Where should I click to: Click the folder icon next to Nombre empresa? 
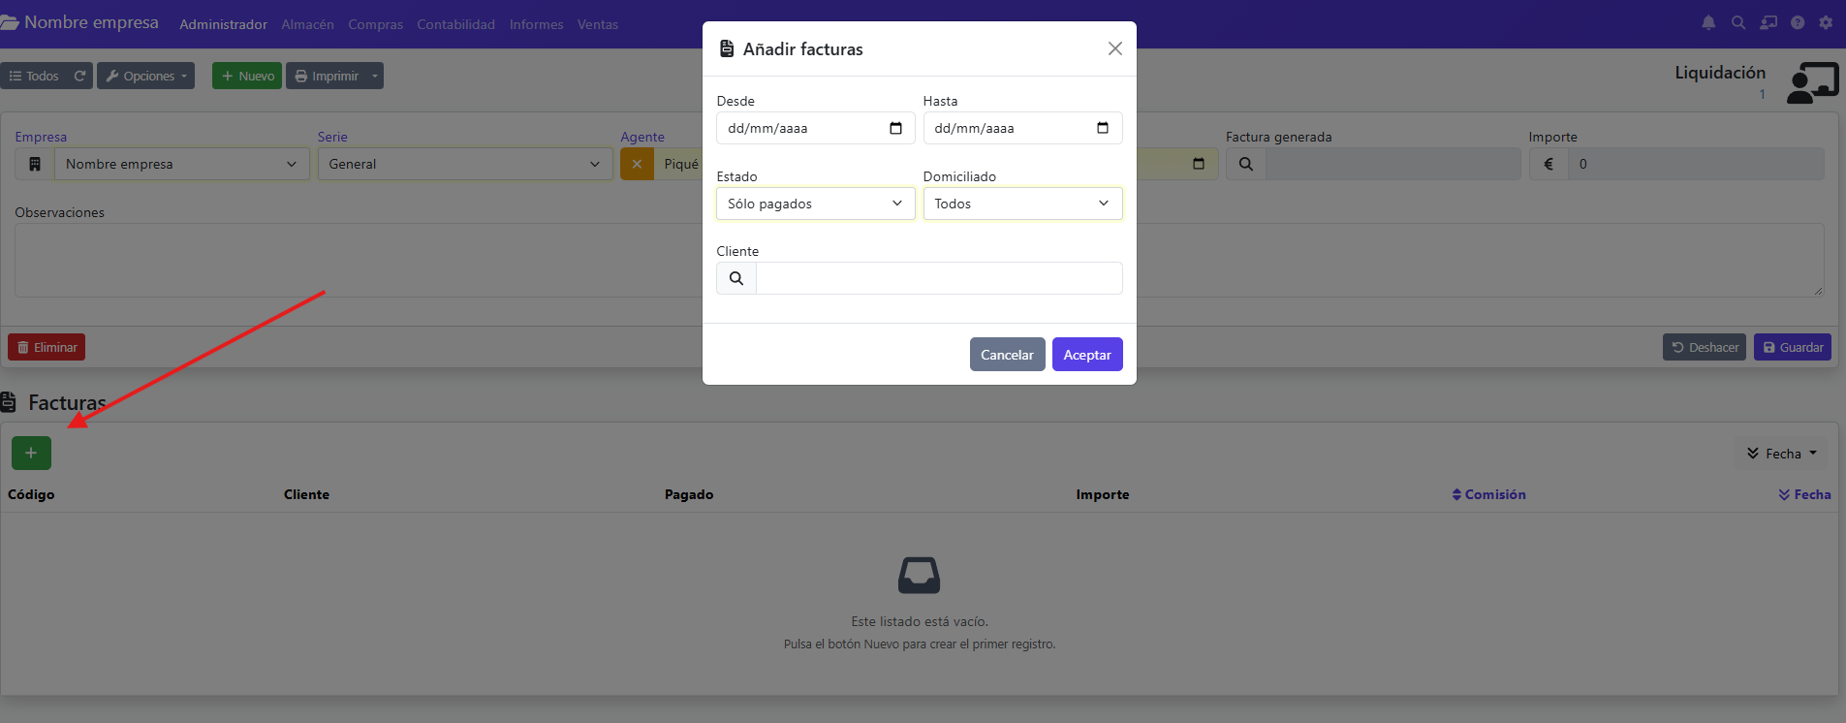(x=10, y=22)
